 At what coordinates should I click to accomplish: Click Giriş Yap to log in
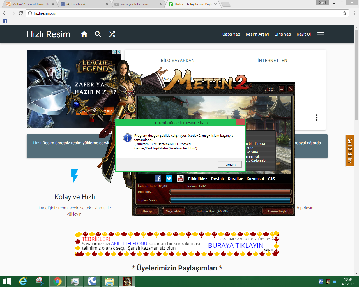pos(282,34)
